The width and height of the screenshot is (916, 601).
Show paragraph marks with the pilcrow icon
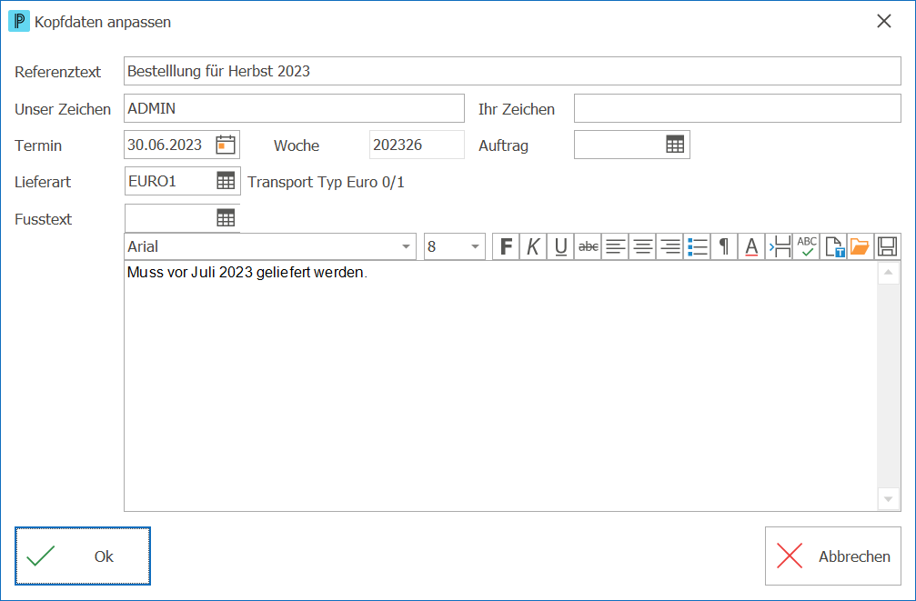click(724, 246)
